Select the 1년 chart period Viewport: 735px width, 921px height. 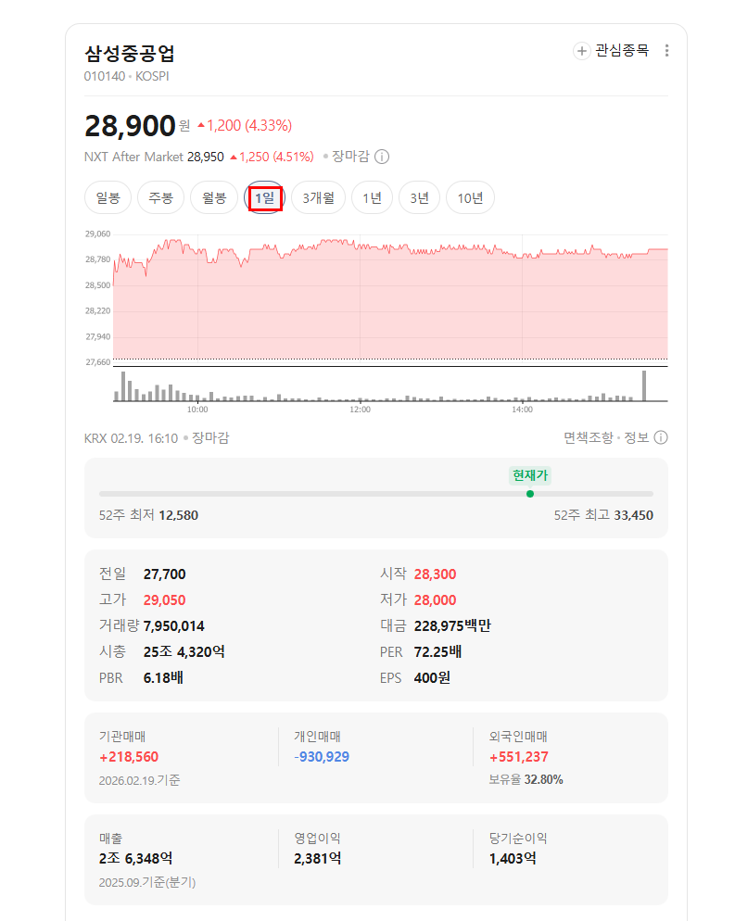(372, 198)
